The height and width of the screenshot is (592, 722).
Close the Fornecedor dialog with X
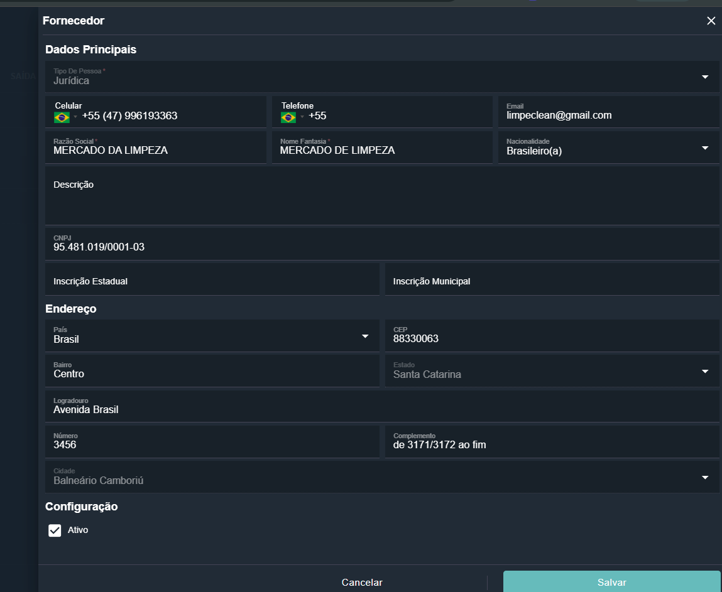point(711,21)
